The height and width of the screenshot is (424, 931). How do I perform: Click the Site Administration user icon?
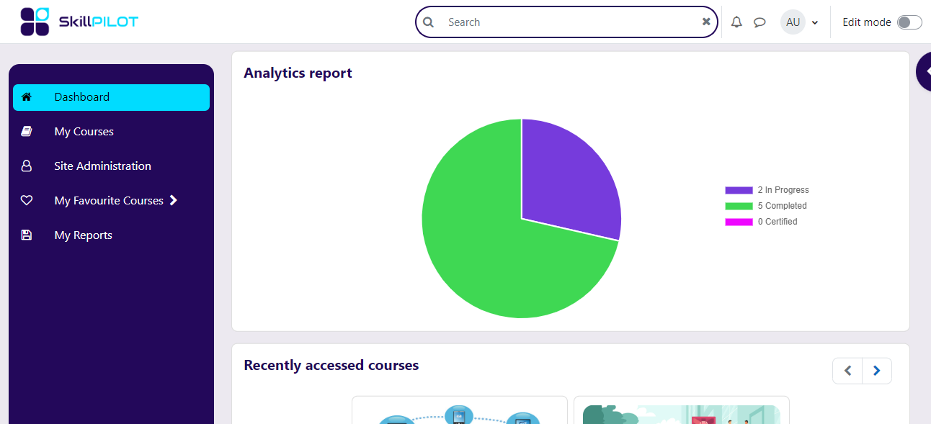tap(26, 166)
